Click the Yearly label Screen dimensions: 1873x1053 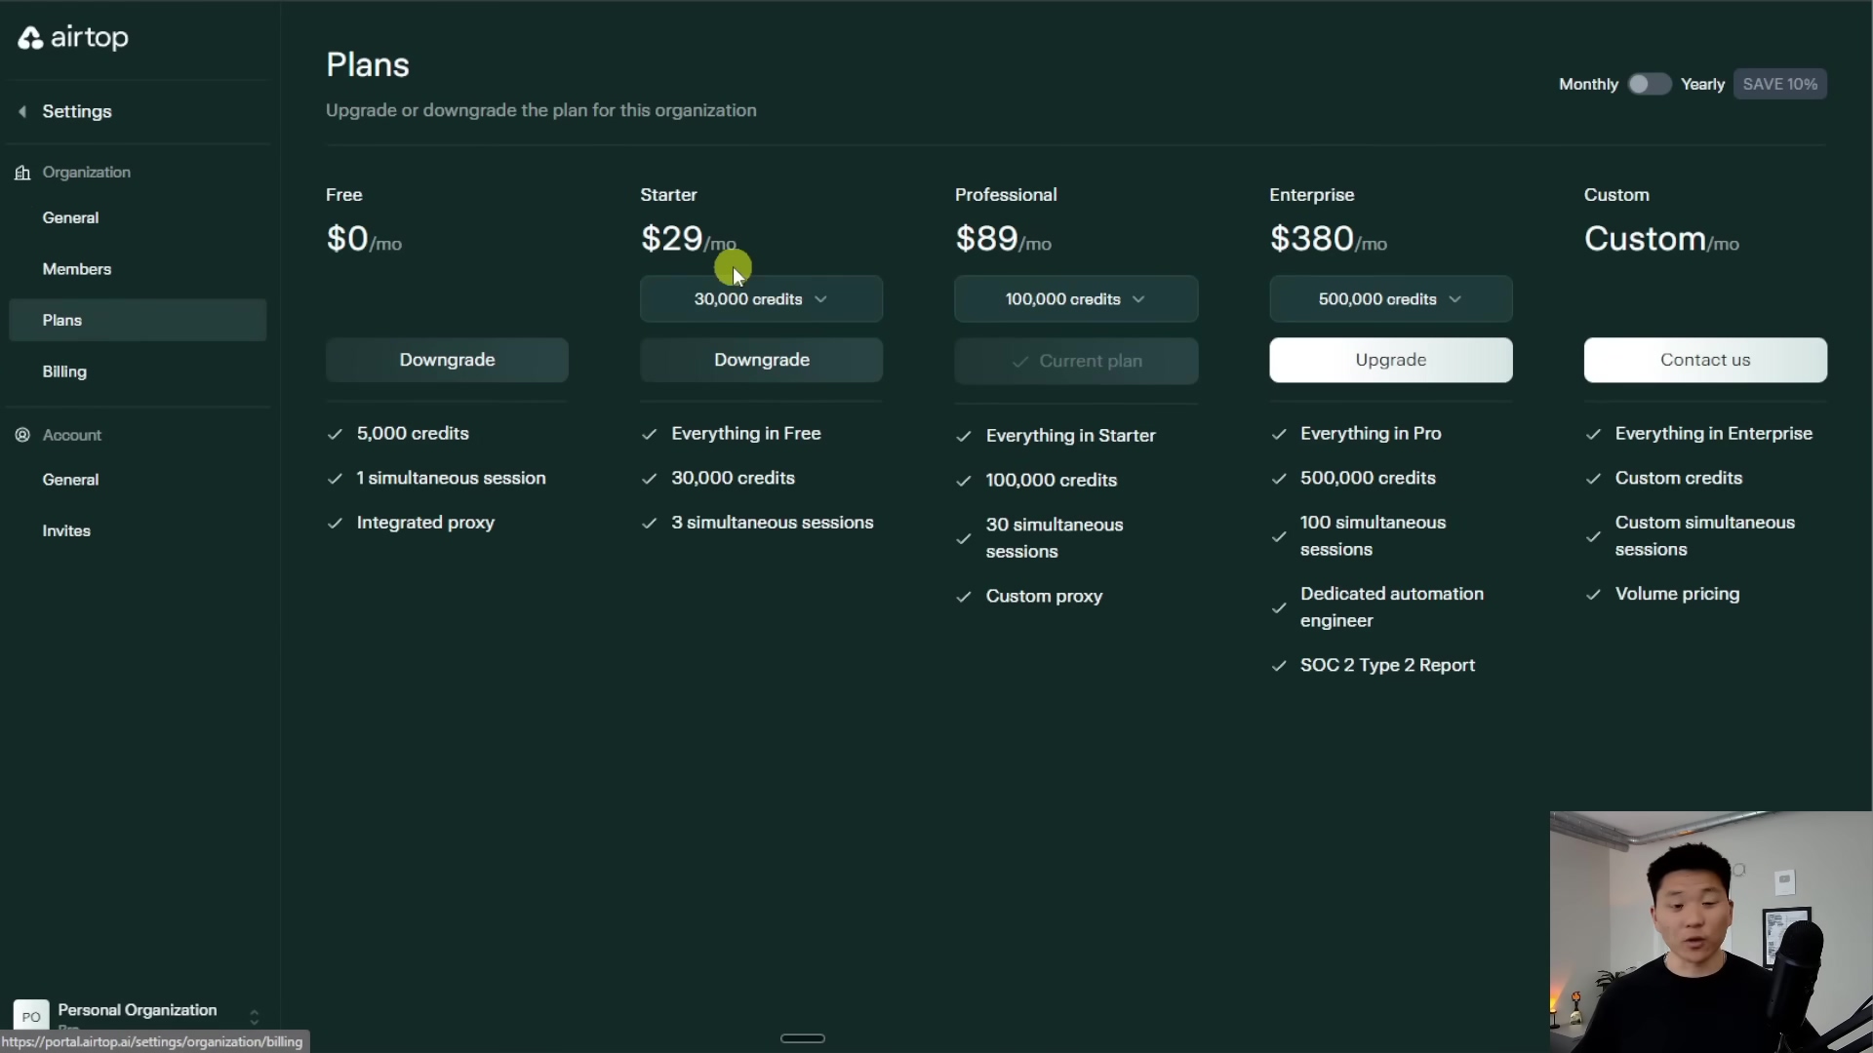(1702, 84)
